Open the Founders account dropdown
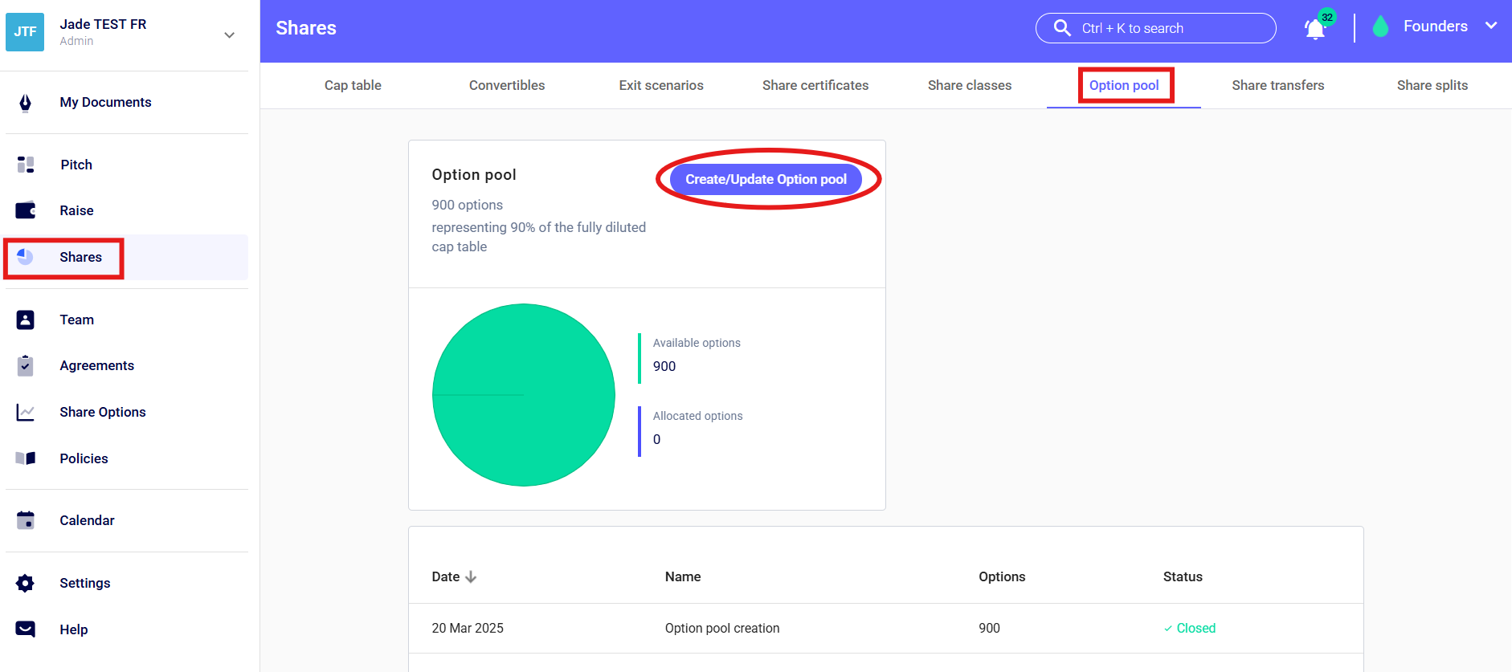The height and width of the screenshot is (672, 1512). pyautogui.click(x=1490, y=26)
